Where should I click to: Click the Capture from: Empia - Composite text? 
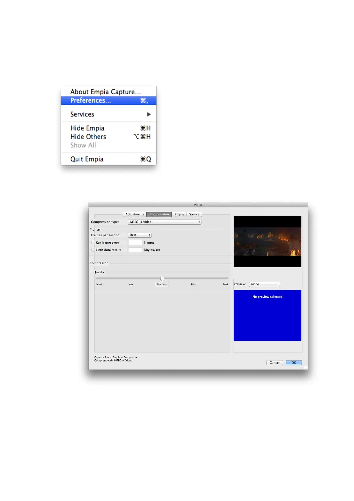coord(116,357)
